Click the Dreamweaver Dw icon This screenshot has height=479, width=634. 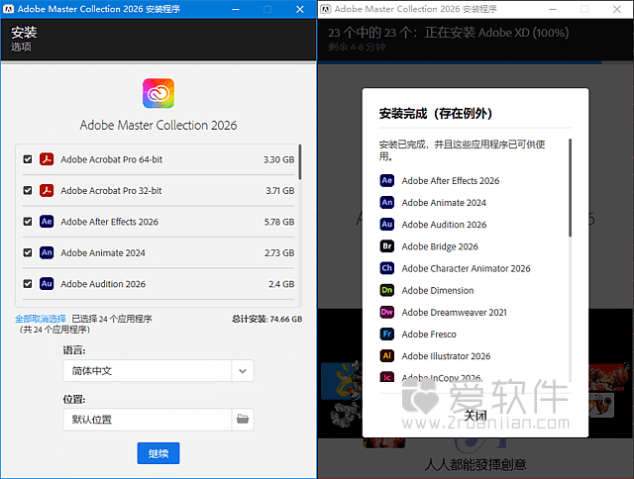tap(387, 312)
